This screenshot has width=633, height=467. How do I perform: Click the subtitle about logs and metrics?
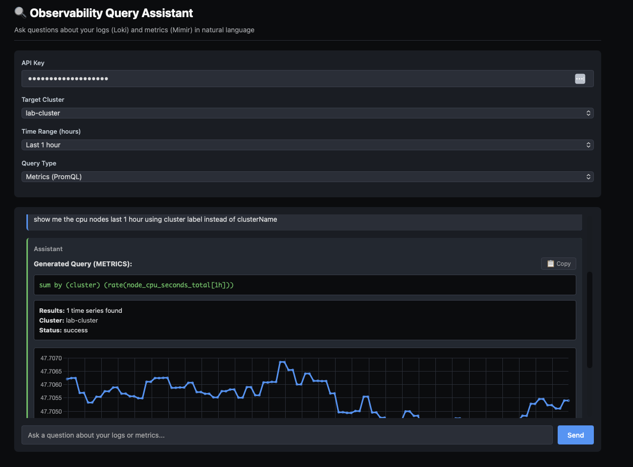click(134, 30)
